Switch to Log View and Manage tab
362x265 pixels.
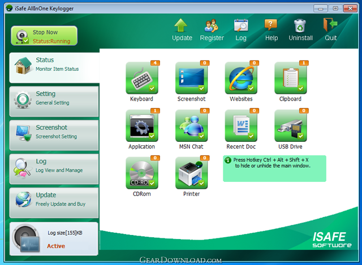[54, 169]
